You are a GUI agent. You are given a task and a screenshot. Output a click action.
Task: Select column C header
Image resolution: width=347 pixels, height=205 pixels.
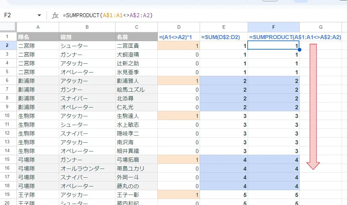click(x=137, y=27)
